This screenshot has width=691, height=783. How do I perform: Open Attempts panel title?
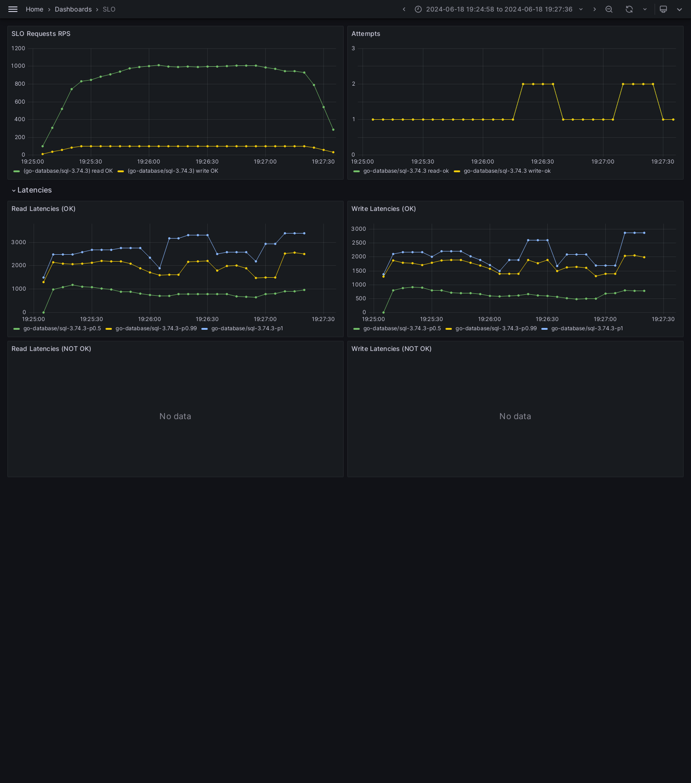click(x=366, y=34)
